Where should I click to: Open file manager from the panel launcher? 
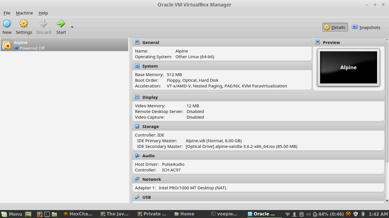coord(54,214)
